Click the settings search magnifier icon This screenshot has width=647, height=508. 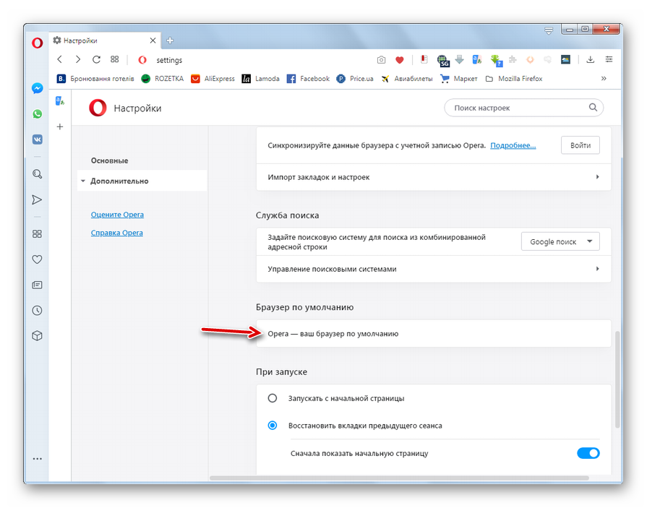click(x=593, y=107)
